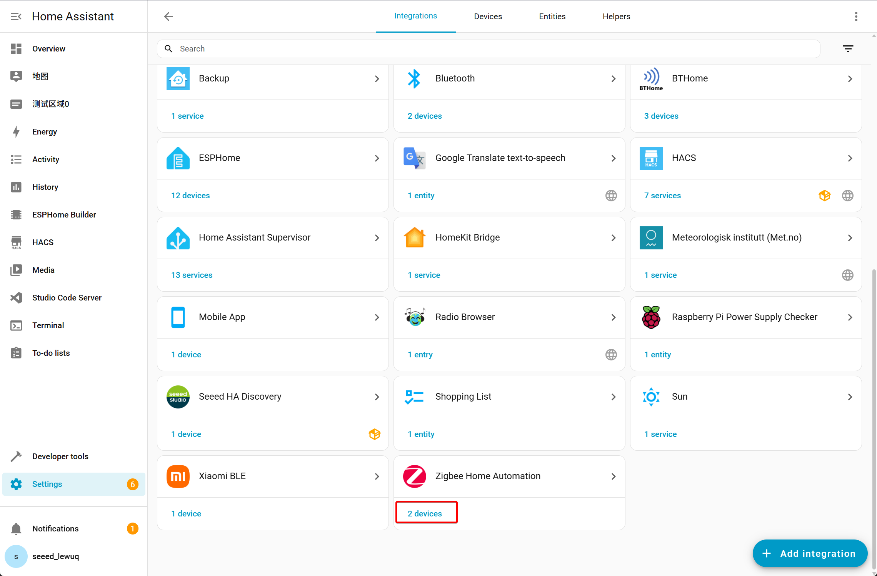Open Studio Code Server from sidebar

67,298
